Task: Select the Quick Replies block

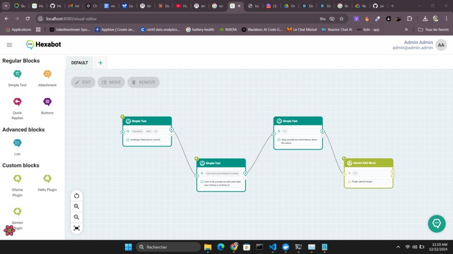Action: click(17, 109)
